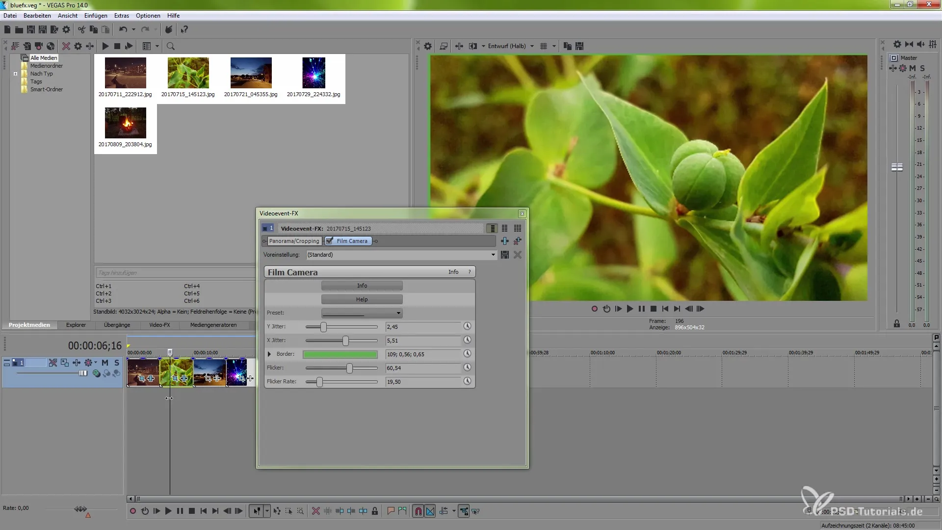Open plug-in chain add effect icon
Image resolution: width=942 pixels, height=530 pixels.
click(504, 241)
